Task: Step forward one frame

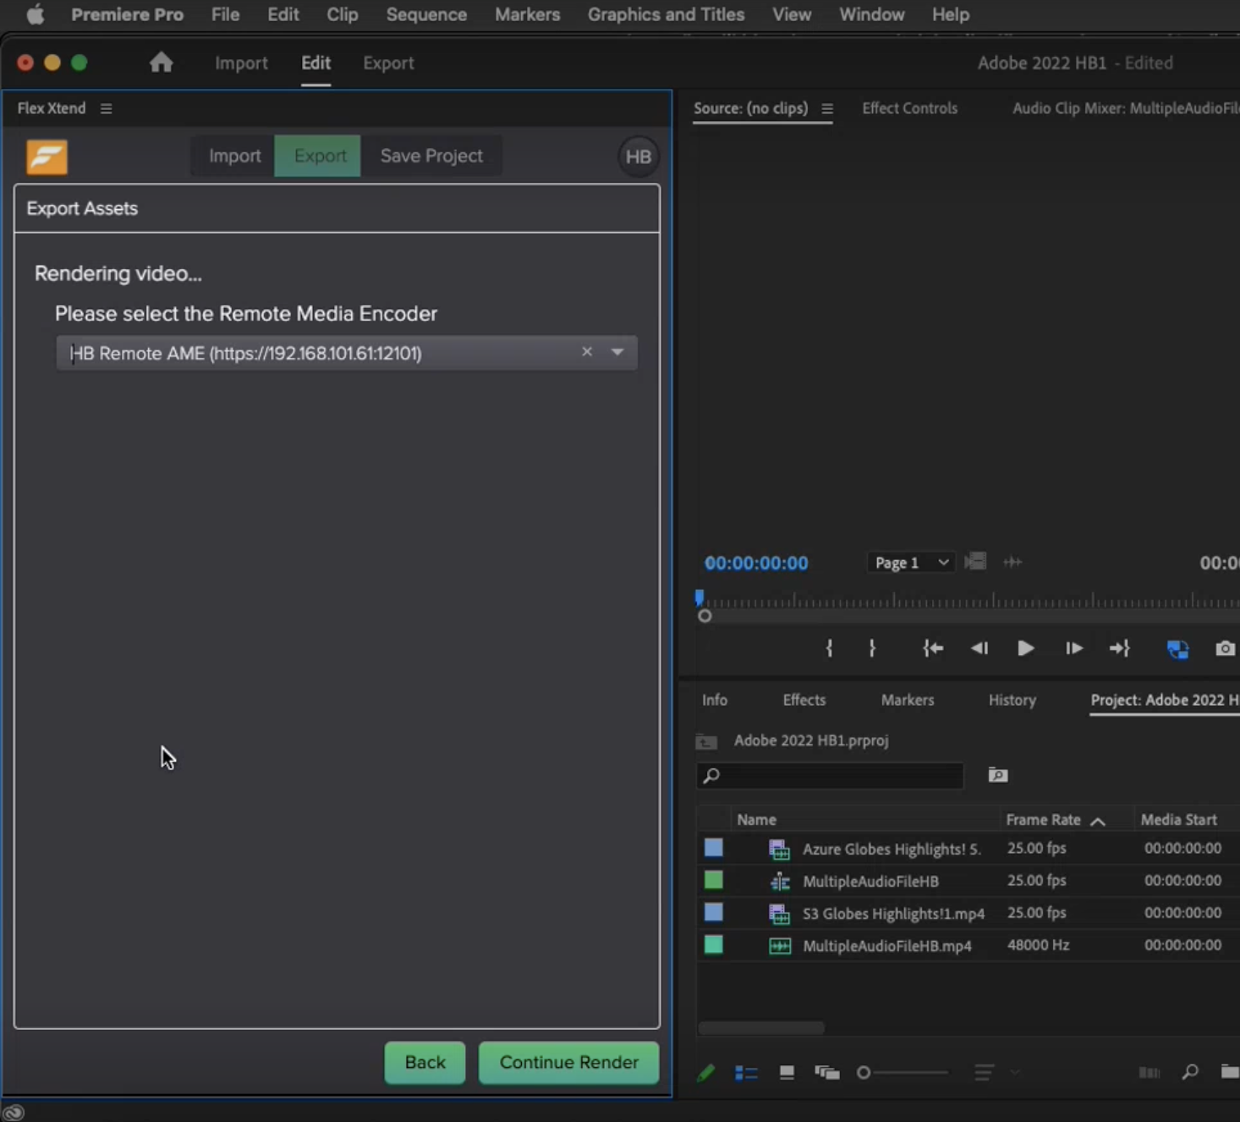Action: pos(1073,648)
